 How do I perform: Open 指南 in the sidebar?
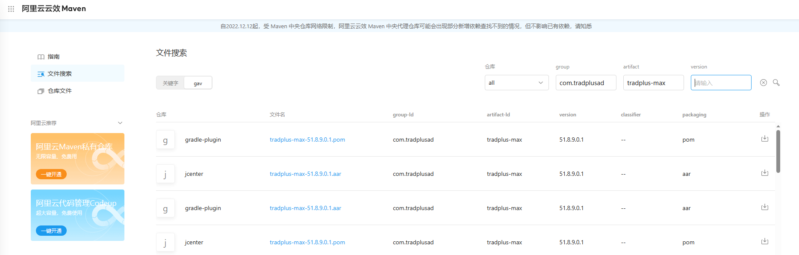point(77,56)
